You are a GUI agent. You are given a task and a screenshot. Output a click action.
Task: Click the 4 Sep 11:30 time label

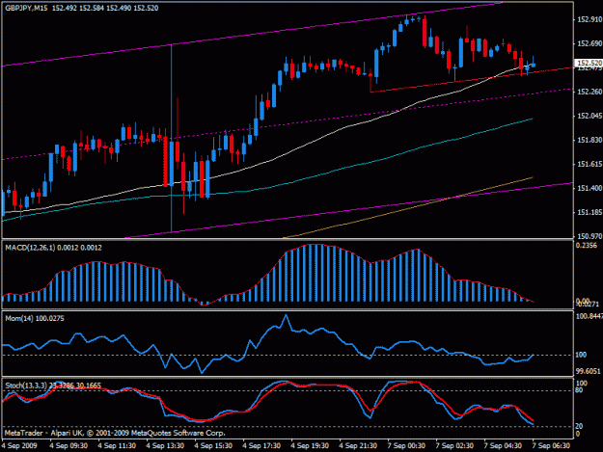tap(117, 445)
